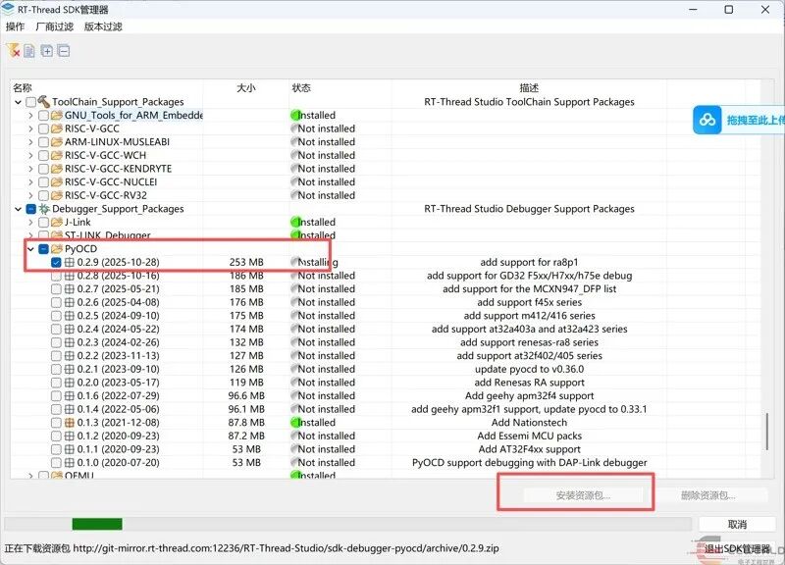Click the green download progress bar

(97, 524)
